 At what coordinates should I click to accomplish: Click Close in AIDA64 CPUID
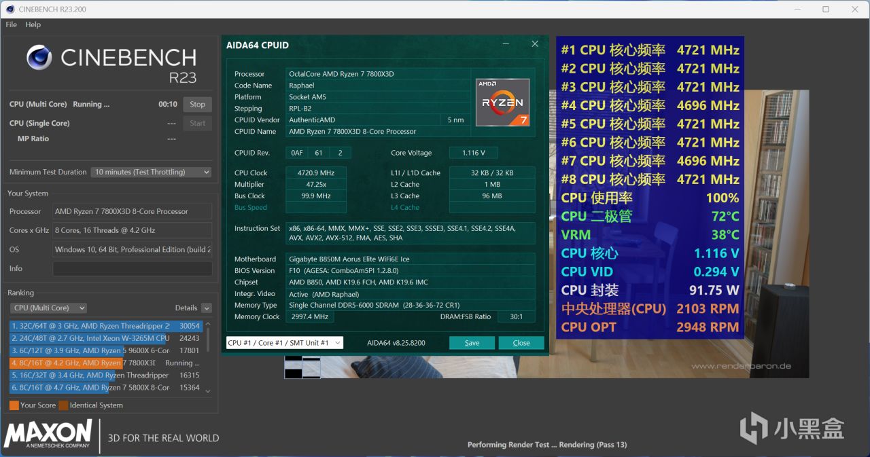click(521, 343)
